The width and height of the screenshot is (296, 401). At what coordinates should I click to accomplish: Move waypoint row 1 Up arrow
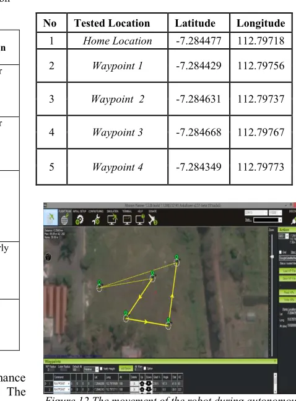[142, 384]
